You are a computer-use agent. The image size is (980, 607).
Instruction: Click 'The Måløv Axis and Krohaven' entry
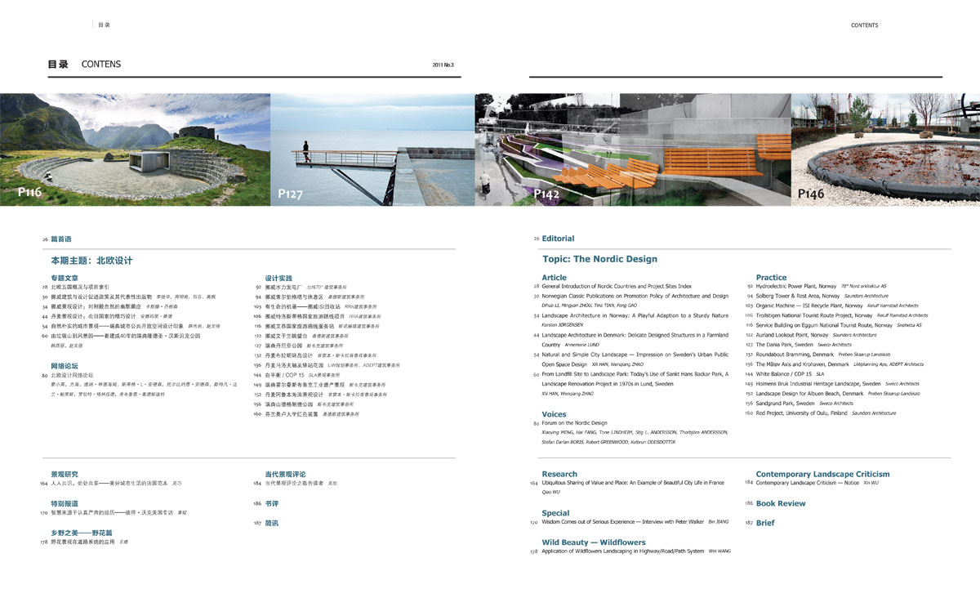pos(802,364)
